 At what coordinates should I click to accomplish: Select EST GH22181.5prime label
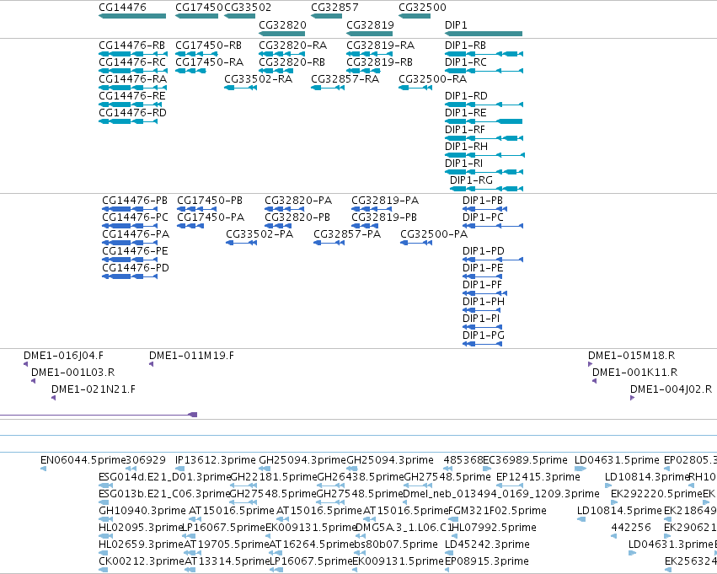[x=274, y=477]
